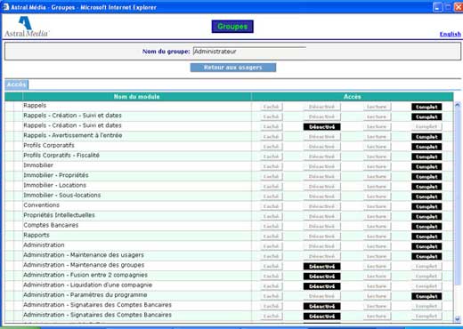Focus the Nom du groupe input field
This screenshot has height=329, width=463.
pyautogui.click(x=249, y=52)
